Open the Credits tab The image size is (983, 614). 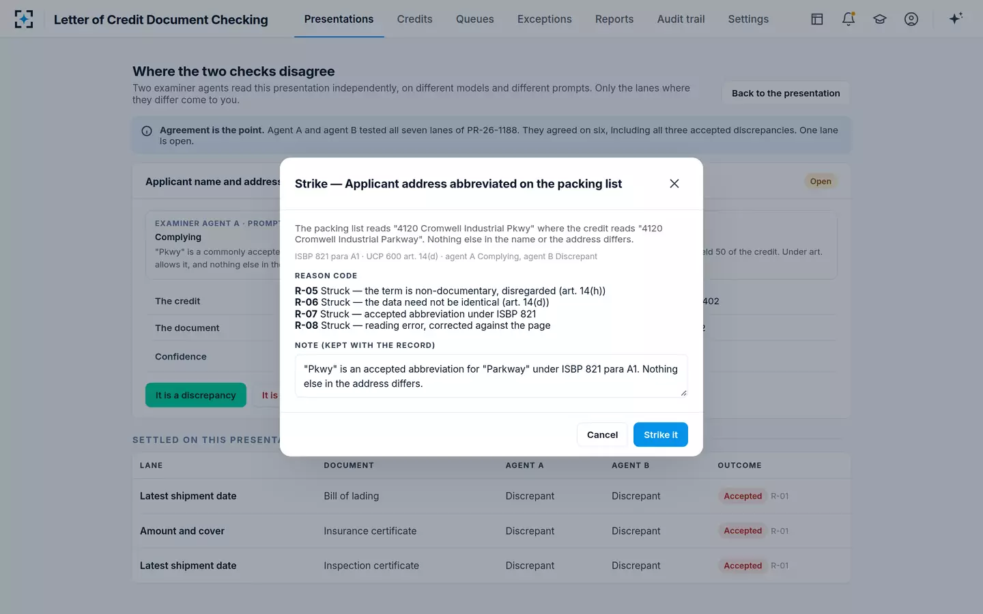[414, 19]
